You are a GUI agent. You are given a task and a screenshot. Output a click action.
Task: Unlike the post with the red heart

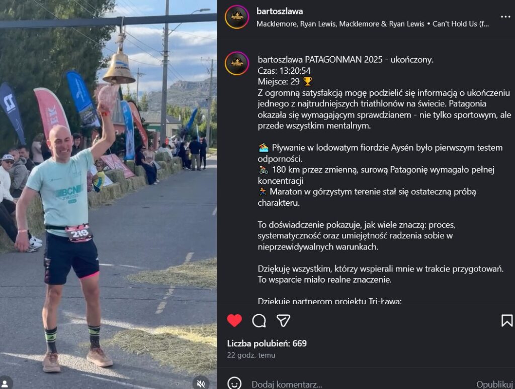[234, 321]
